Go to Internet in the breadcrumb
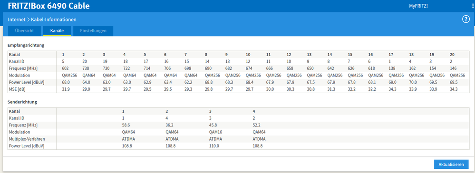The image size is (475, 173). (17, 19)
